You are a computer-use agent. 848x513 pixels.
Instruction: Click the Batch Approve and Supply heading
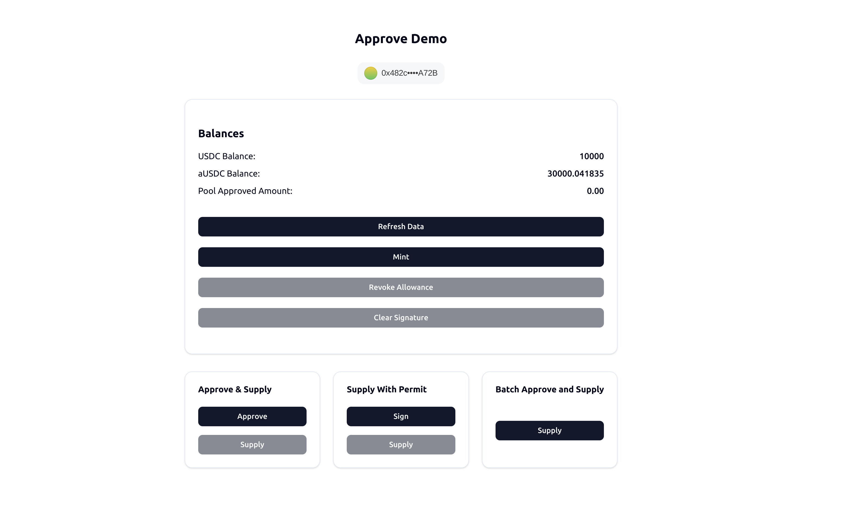coord(549,389)
